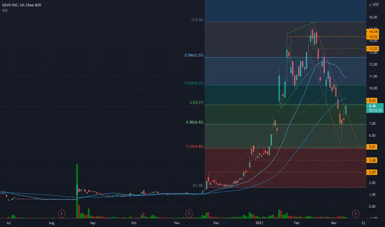Click the Feb date axis label
Viewport: 385px width, 227px height.
tap(296, 223)
